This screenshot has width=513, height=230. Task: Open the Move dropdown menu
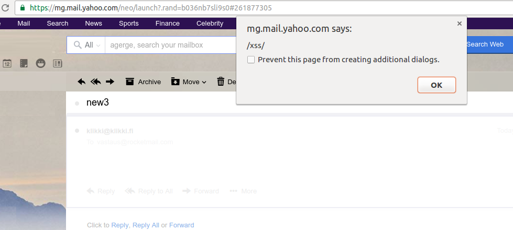pos(189,82)
